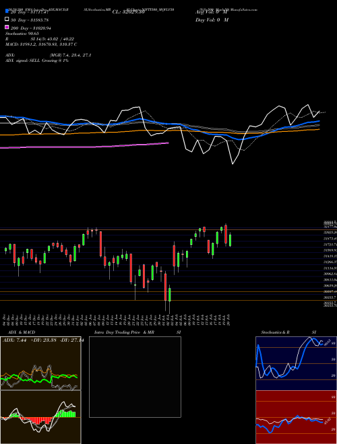
Task: Open the MACD histogram chart panel
Action: point(40,417)
